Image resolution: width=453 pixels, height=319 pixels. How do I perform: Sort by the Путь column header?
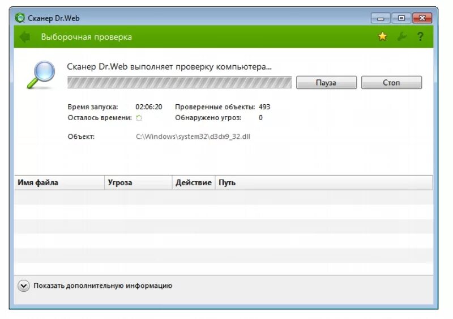click(x=324, y=182)
